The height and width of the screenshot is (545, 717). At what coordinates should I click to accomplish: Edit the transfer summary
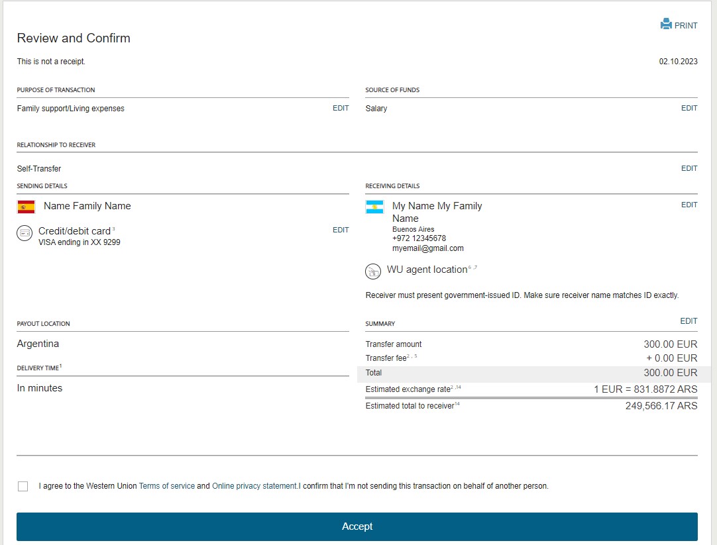(689, 321)
